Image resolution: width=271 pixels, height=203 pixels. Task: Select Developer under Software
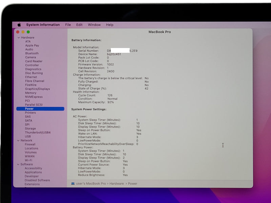click(32, 176)
